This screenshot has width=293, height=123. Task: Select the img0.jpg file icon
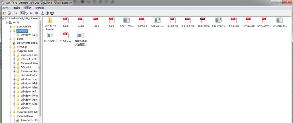click(142, 20)
